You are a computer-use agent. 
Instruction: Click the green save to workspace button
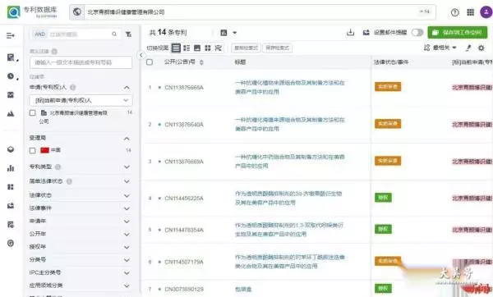pos(458,32)
